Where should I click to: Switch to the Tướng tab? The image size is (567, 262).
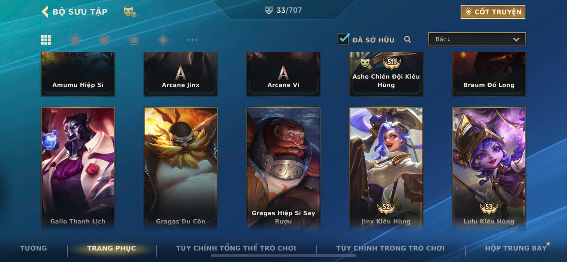[x=33, y=248]
